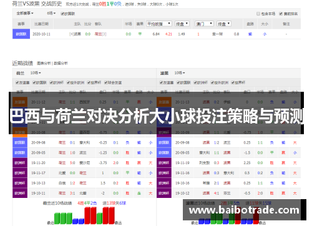The height and width of the screenshot is (226, 312).
Task: Open the 澳门 bookmaker dropdown
Action: [205, 24]
